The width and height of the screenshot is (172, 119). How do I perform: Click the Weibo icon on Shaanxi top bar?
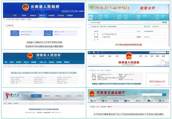(x=90, y=52)
